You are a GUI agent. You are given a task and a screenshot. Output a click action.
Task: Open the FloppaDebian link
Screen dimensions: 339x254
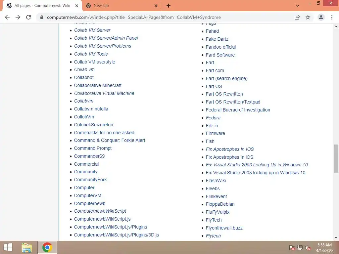point(220,204)
